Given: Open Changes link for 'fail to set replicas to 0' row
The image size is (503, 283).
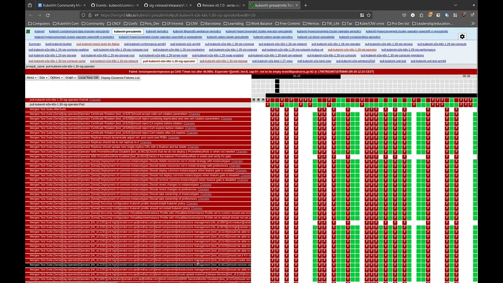Looking at the screenshot, I should point(146,142).
